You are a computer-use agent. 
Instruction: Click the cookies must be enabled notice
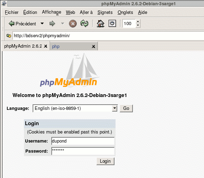pyautogui.click(x=69, y=132)
